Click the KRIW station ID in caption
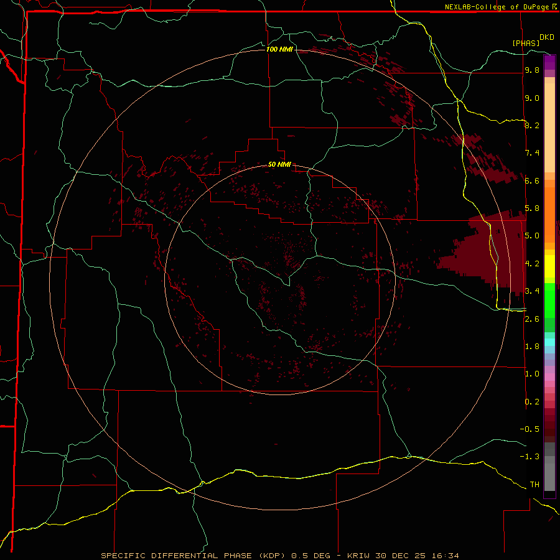This screenshot has height=560, width=560. (358, 556)
